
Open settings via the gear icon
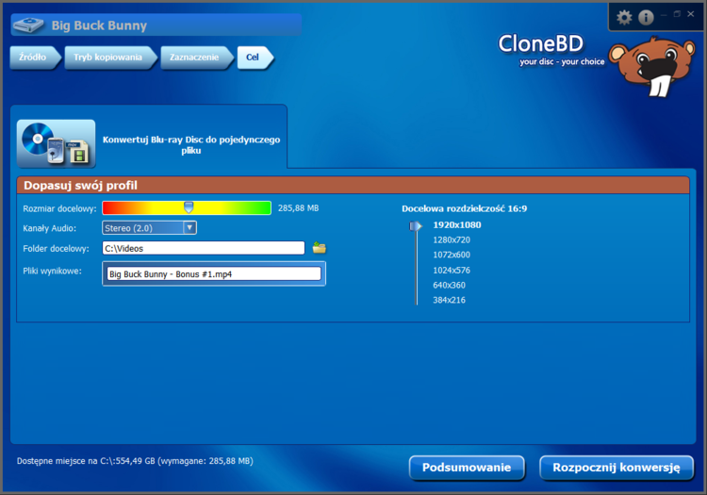[624, 18]
